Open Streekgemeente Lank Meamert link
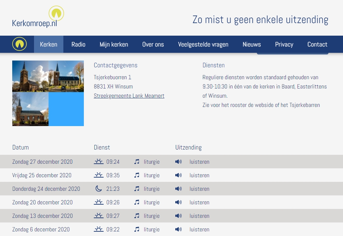343x236 pixels. [x=129, y=96]
